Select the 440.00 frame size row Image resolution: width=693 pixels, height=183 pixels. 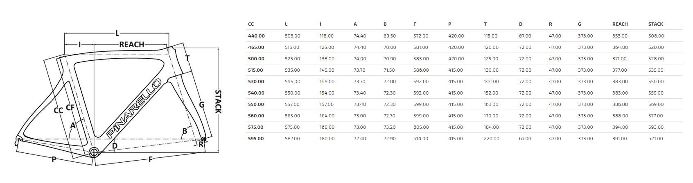465,36
